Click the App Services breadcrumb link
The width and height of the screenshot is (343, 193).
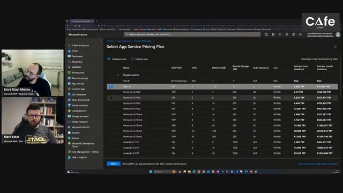pyautogui.click(x=124, y=41)
